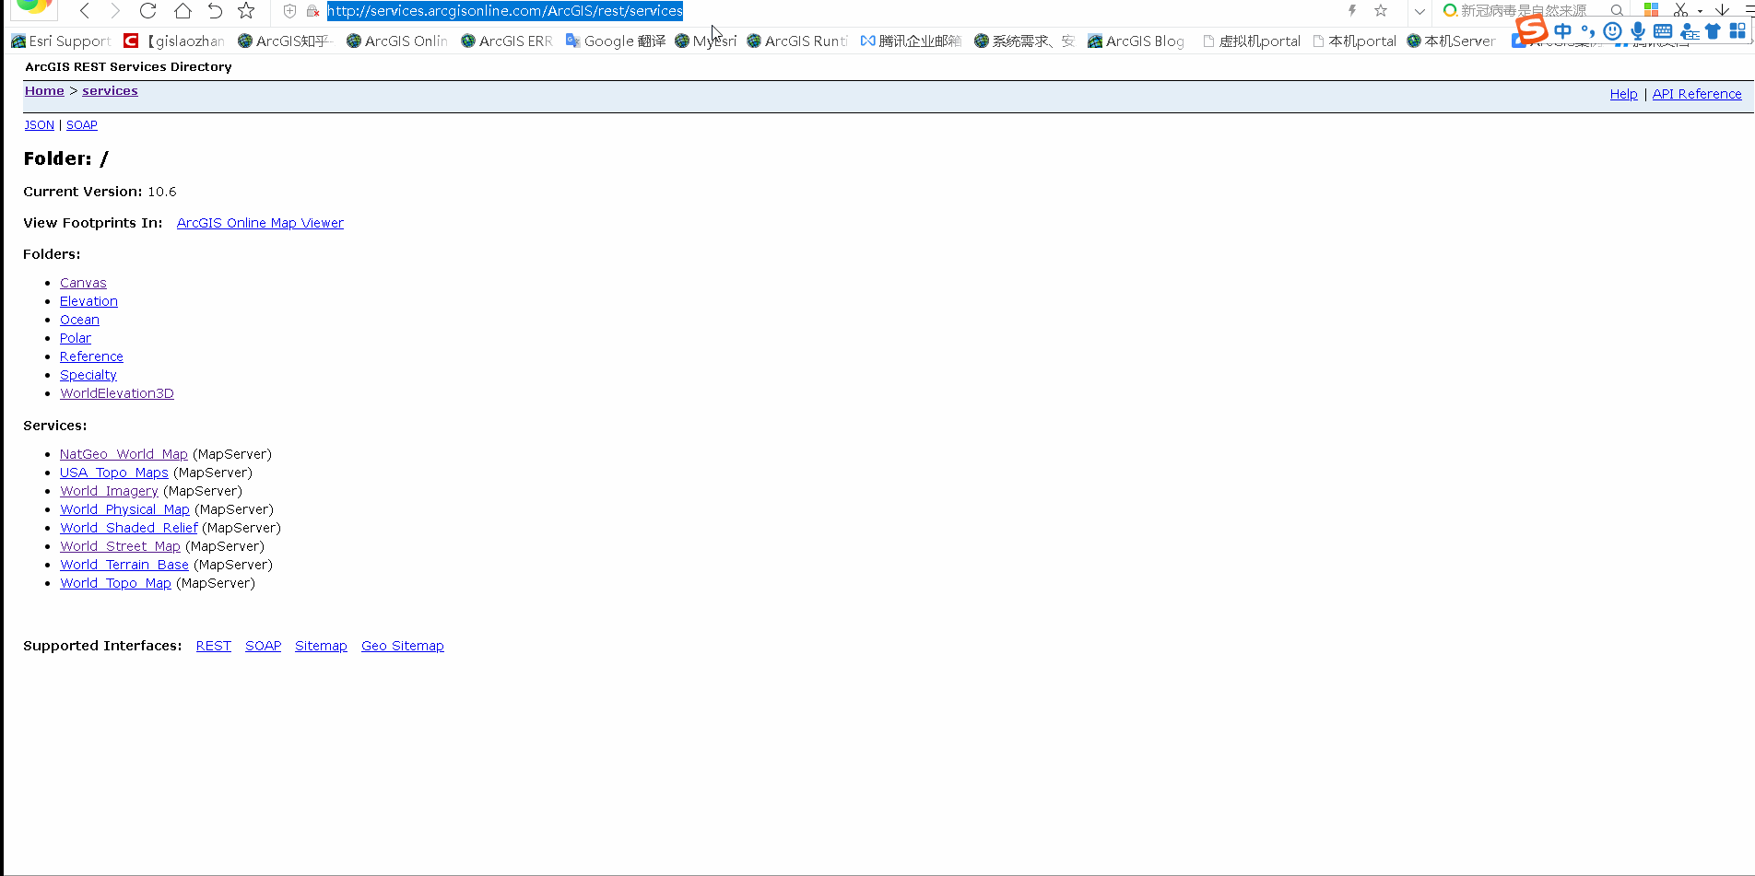The height and width of the screenshot is (876, 1755).
Task: Open the NatGeo_World_Map service
Action: pyautogui.click(x=124, y=454)
